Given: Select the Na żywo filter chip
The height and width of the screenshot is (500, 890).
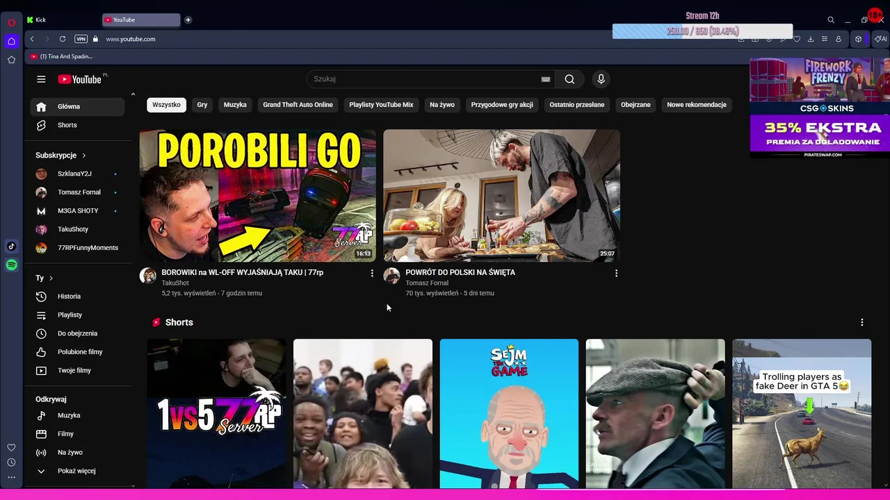Looking at the screenshot, I should [x=442, y=105].
